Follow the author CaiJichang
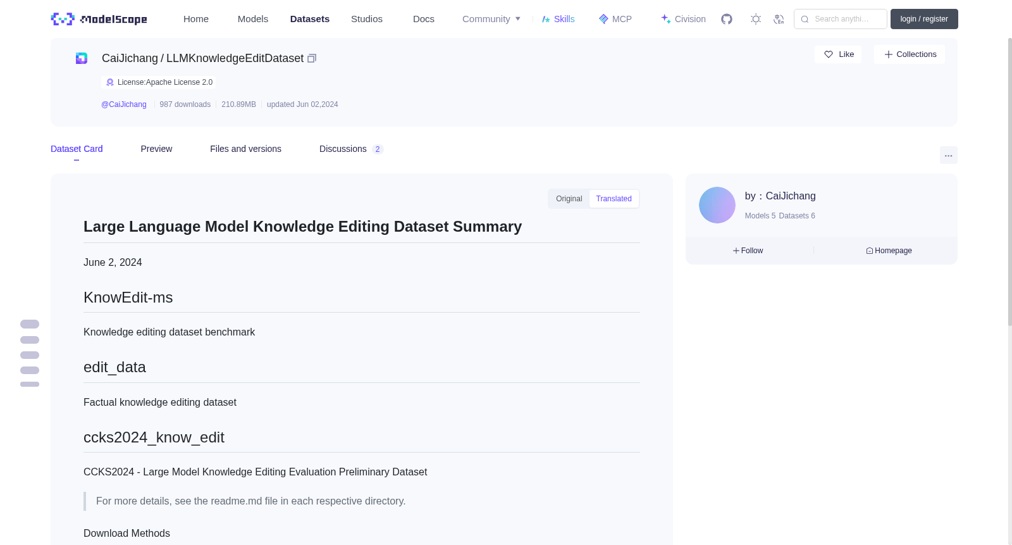The image size is (1012, 545). (748, 251)
